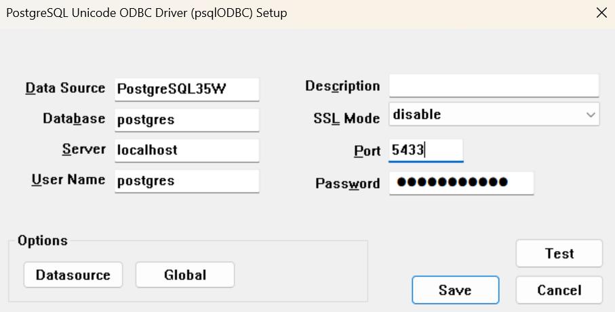Click the Description label
The height and width of the screenshot is (312, 615).
click(x=343, y=86)
